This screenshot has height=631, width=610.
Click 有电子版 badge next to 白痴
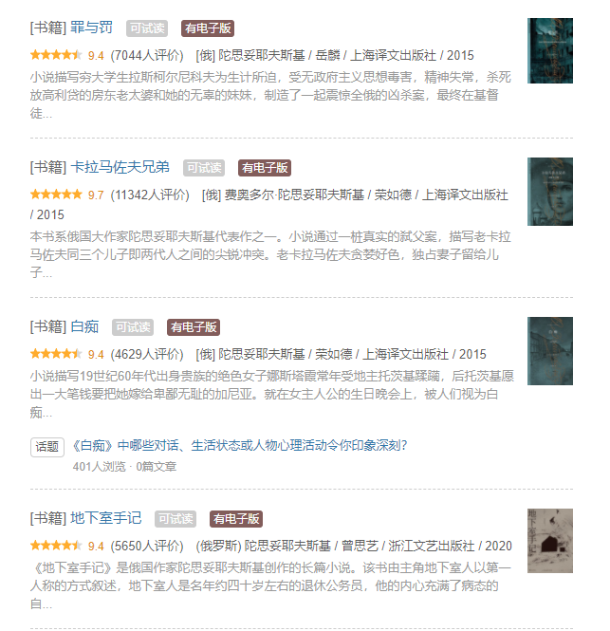click(194, 327)
